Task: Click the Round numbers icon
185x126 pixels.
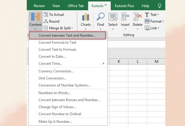Action: [x=46, y=21]
